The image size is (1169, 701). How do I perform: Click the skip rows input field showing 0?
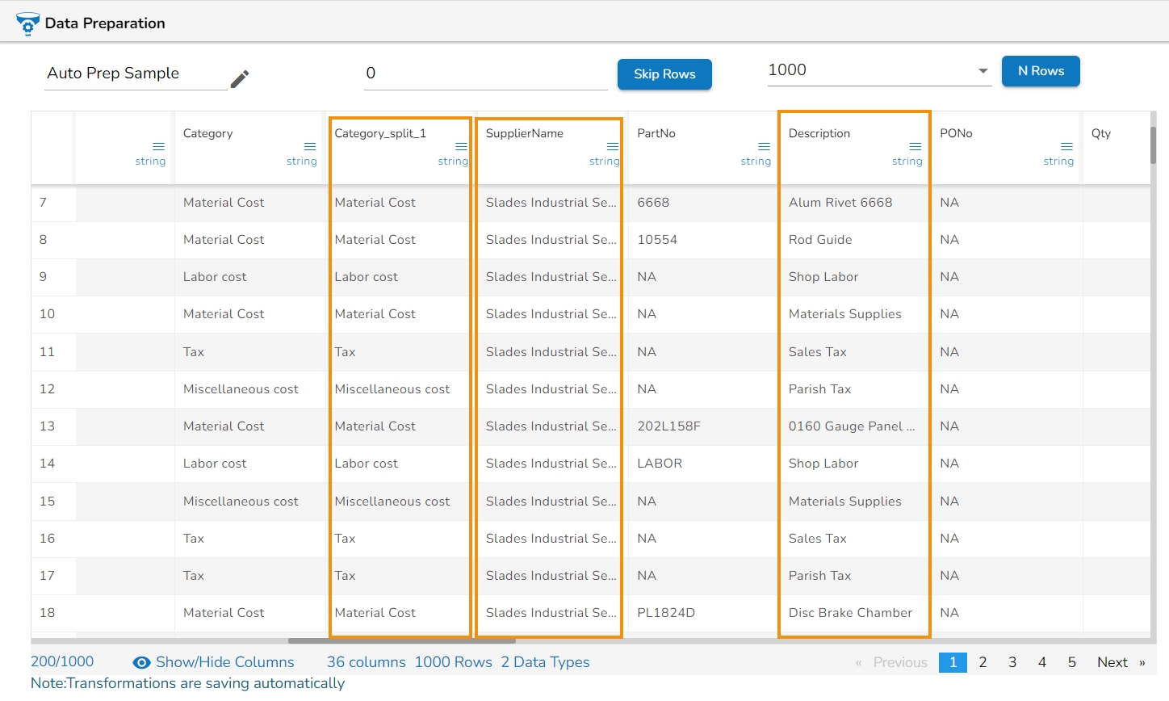tap(484, 73)
